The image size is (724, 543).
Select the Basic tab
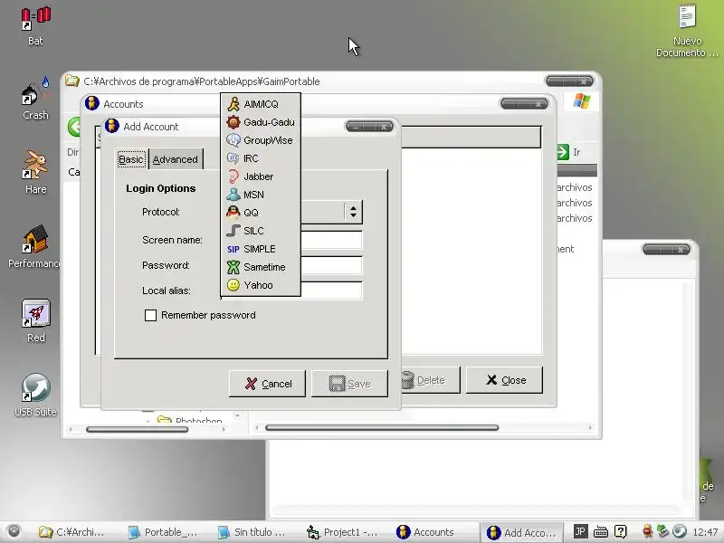point(131,159)
